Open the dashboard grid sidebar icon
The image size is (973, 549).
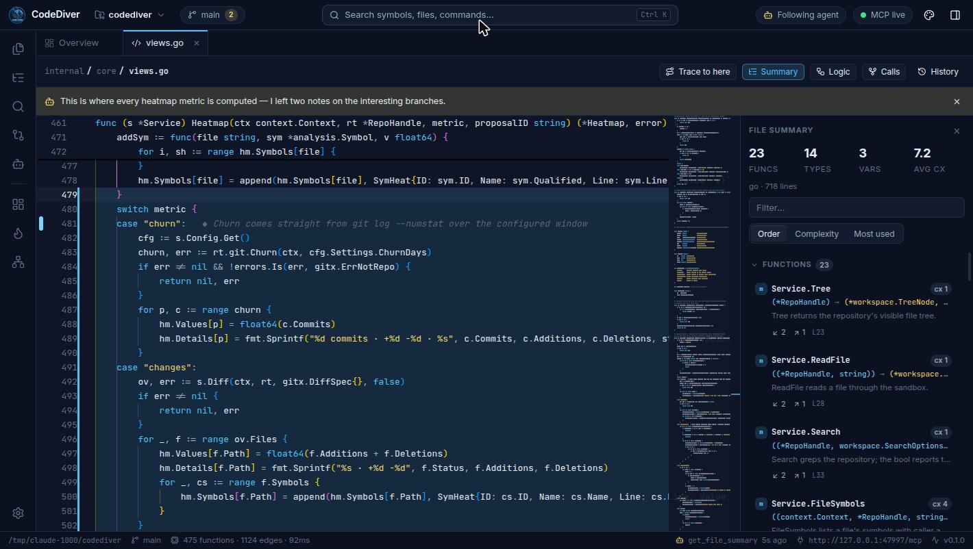click(x=18, y=205)
